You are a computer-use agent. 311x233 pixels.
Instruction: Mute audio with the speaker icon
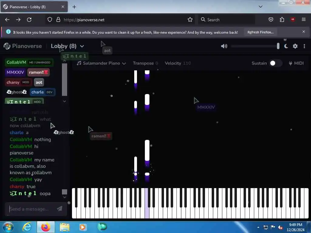pos(224,46)
